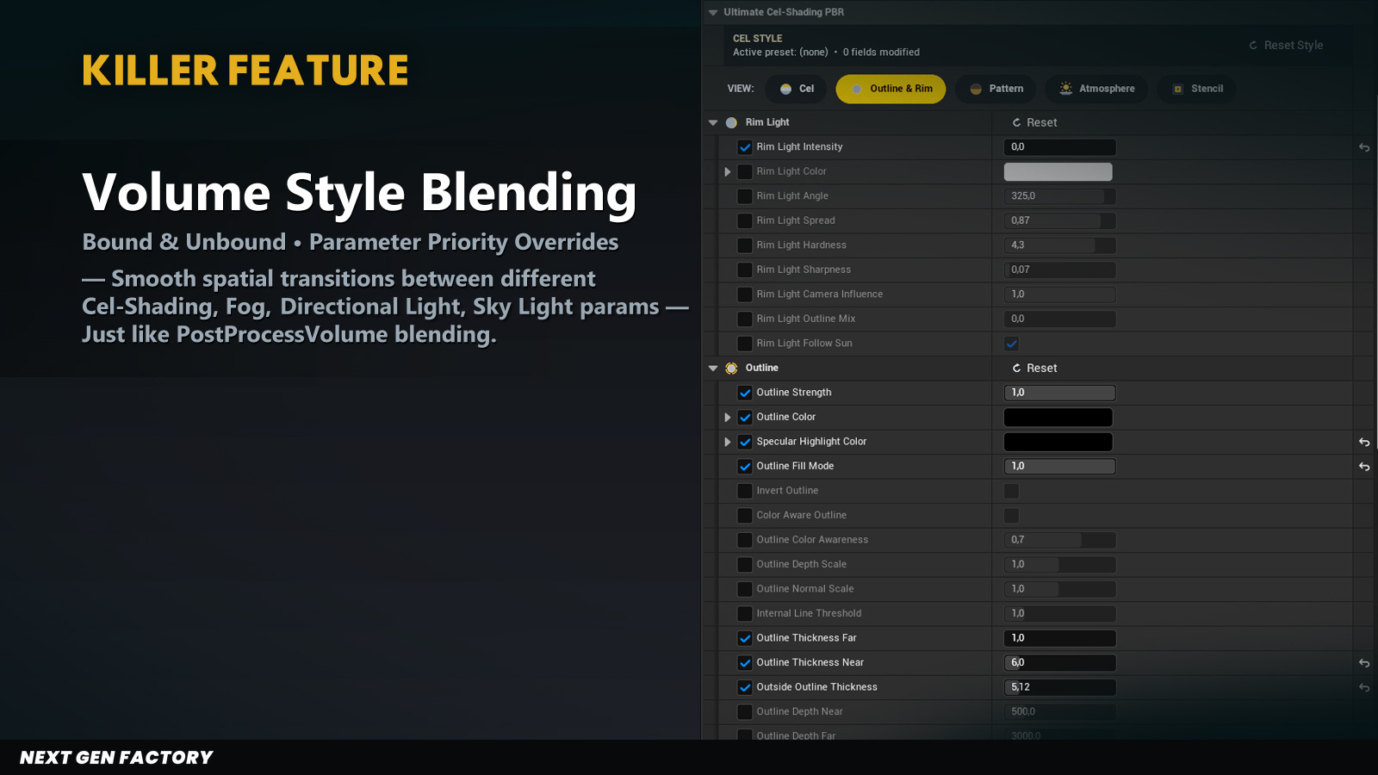Screen dimensions: 1378x775
Task: Collapse the Rim Light category
Action: [x=713, y=122]
